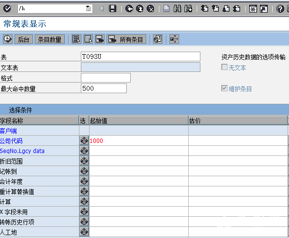This screenshot has width=289, height=238.
Task: Click the 所有条目 toolbar button
Action: coord(126,39)
